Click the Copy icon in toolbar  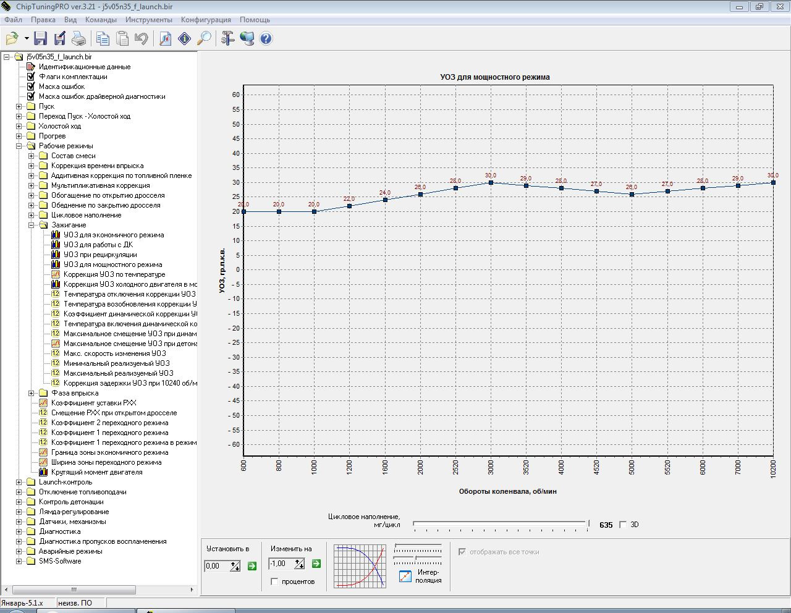pyautogui.click(x=103, y=39)
